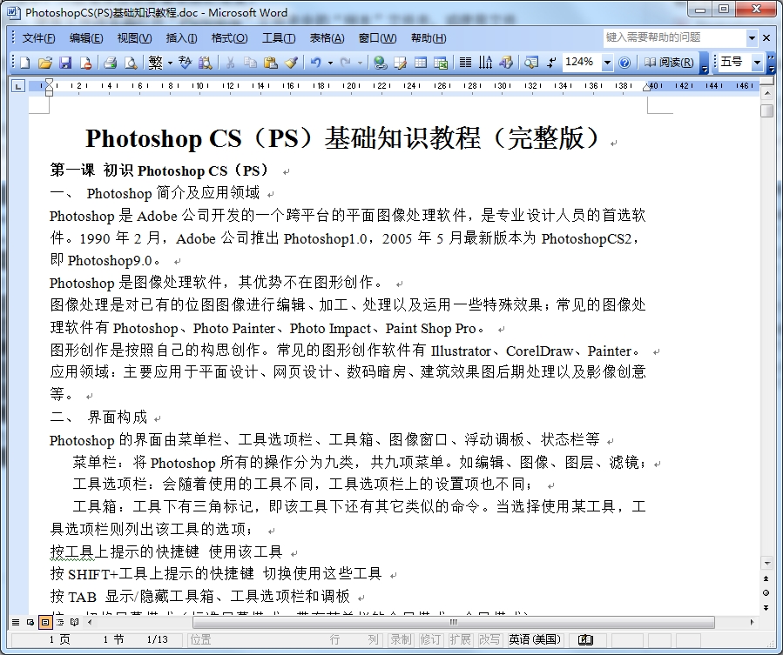This screenshot has width=783, height=655.
Task: Open the 格式(O) menu
Action: [229, 38]
